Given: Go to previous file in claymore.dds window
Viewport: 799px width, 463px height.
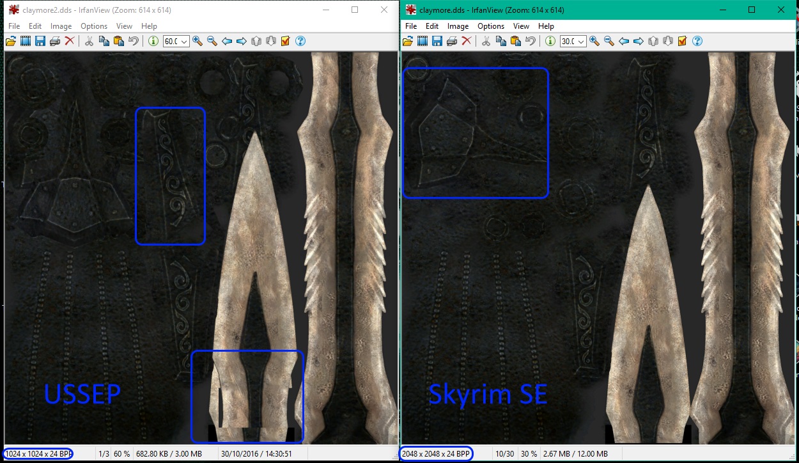Looking at the screenshot, I should click(624, 41).
